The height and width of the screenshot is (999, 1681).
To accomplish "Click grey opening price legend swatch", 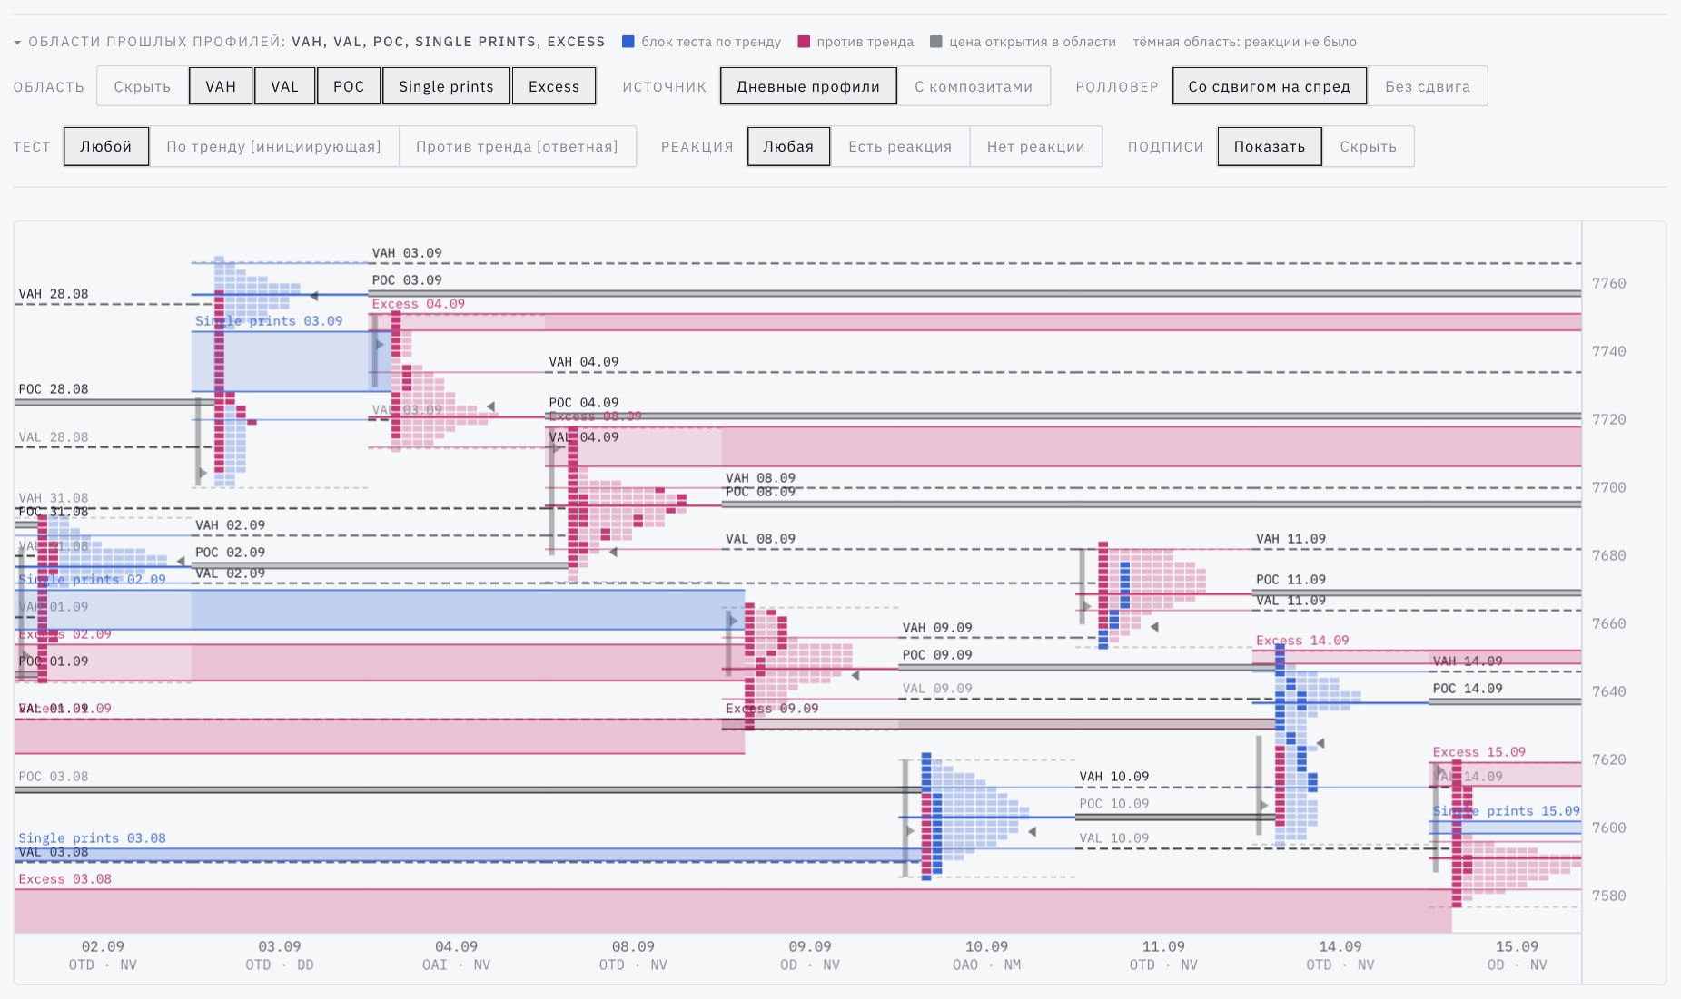I will coord(936,42).
